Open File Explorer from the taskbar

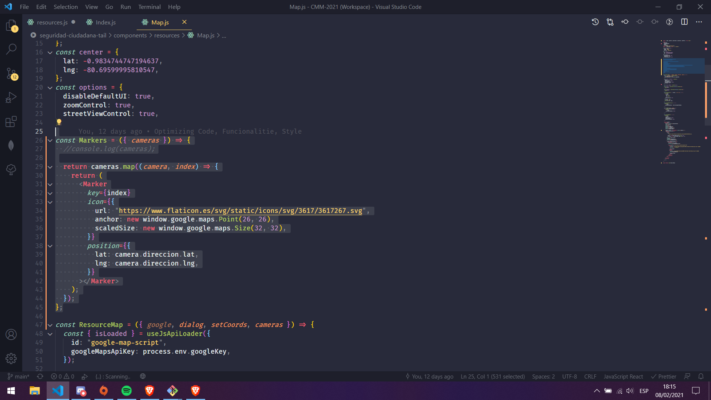point(35,391)
